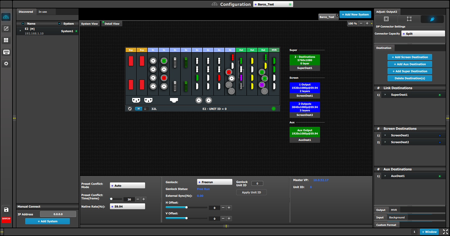Click Add Aux Destination
450x236 pixels.
[x=410, y=64]
